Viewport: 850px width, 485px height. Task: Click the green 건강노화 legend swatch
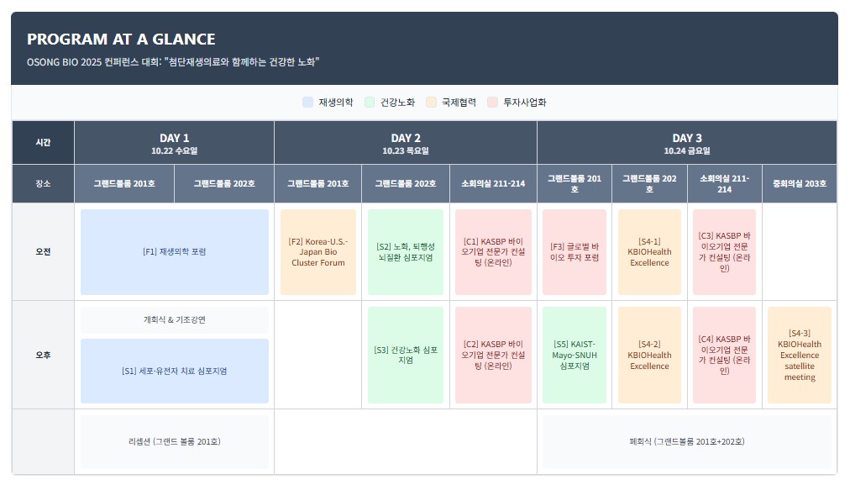tap(370, 103)
